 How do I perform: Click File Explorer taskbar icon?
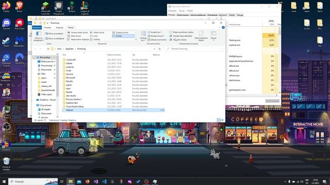[71, 181]
